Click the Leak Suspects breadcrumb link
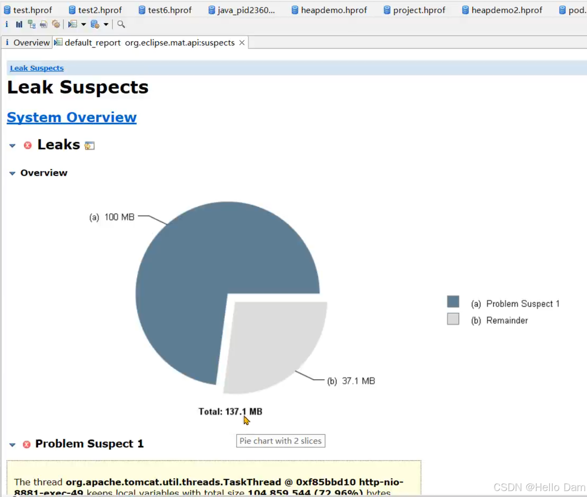The image size is (587, 497). [37, 68]
